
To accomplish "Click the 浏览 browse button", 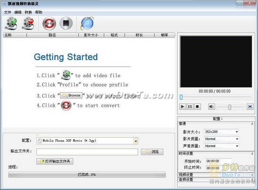I will [x=152, y=152].
